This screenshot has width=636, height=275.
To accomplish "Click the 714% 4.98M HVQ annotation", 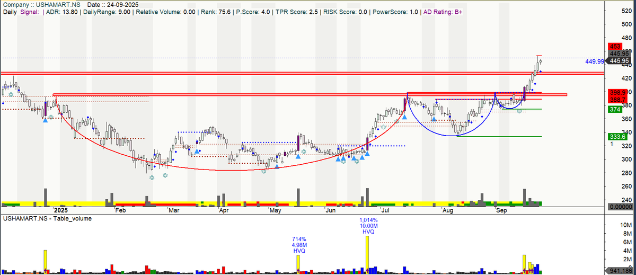I will pos(298,244).
